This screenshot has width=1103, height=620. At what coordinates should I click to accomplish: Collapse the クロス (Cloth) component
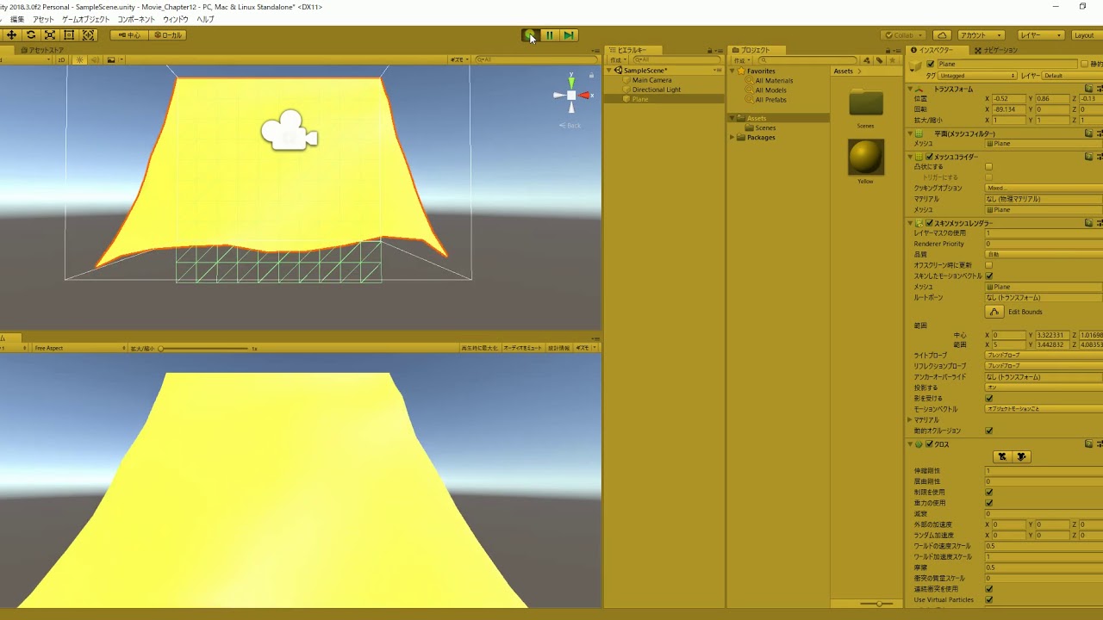point(911,444)
